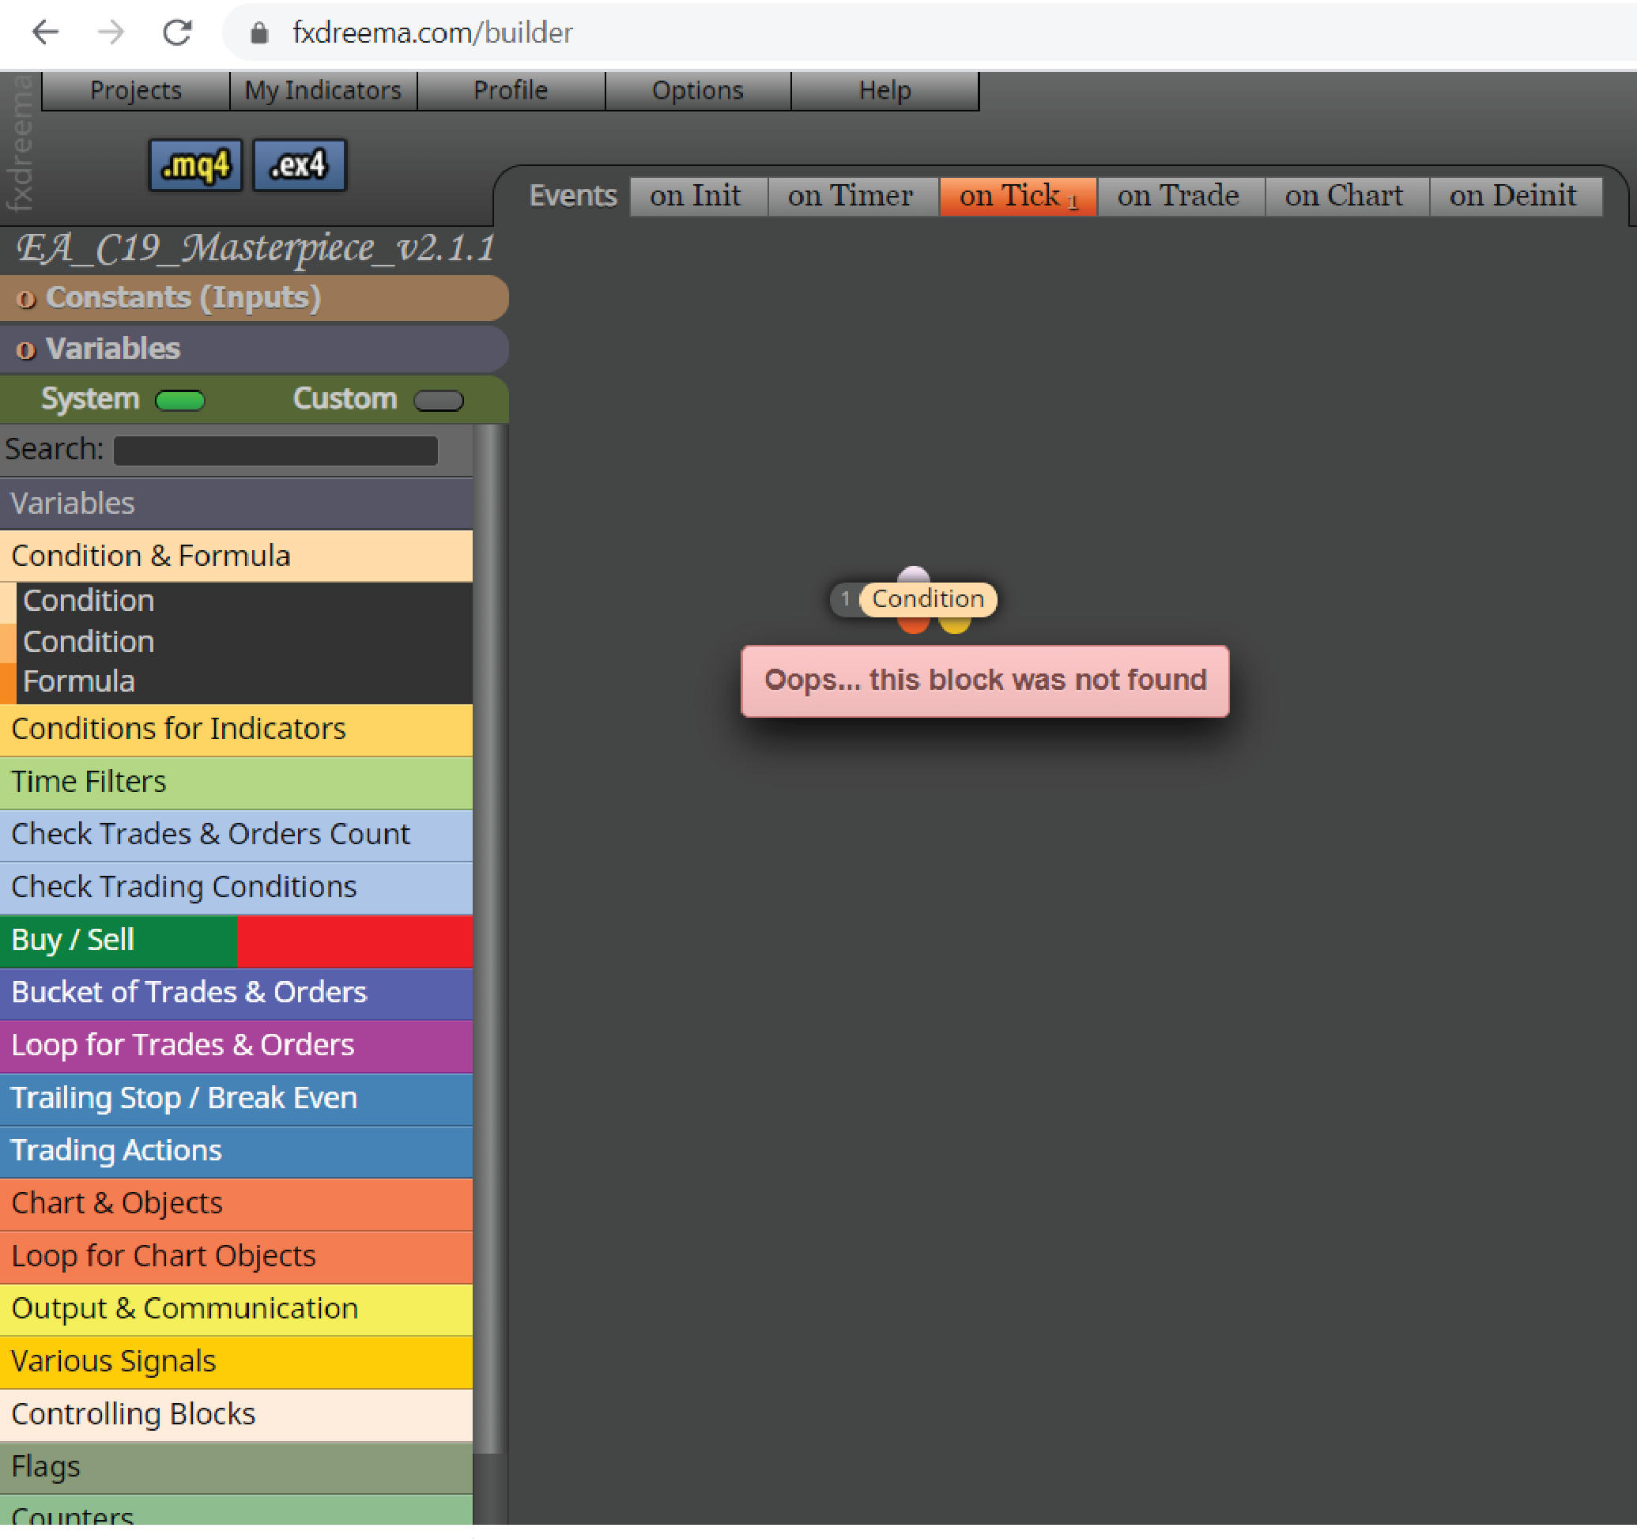Expand Controlling Blocks category

[236, 1415]
